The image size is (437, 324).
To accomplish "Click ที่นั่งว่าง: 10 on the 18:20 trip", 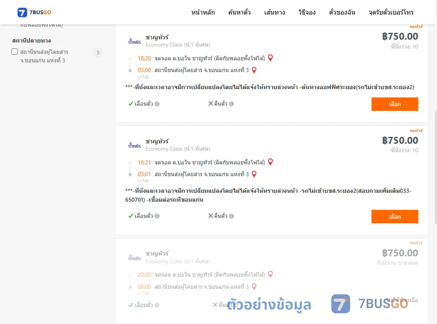I will 404,47.
